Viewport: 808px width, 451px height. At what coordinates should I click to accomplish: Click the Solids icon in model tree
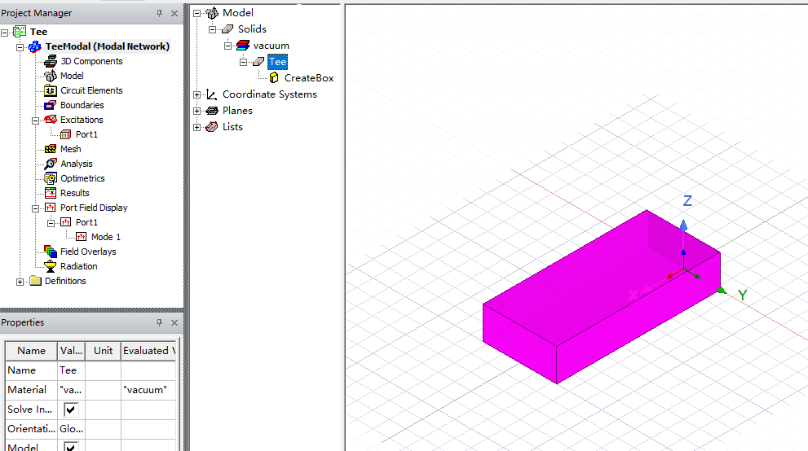227,29
